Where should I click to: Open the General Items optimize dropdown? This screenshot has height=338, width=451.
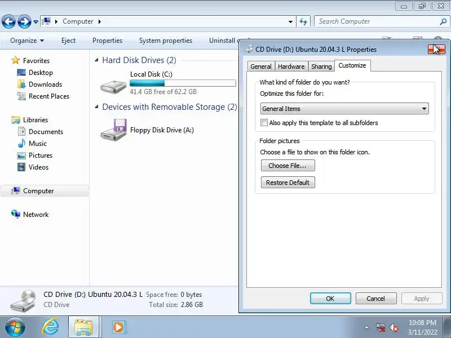[x=344, y=109]
